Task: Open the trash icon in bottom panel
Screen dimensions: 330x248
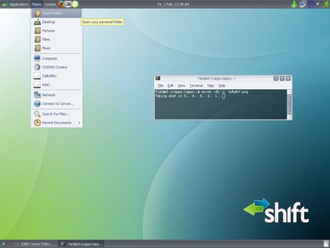Action: click(326, 243)
